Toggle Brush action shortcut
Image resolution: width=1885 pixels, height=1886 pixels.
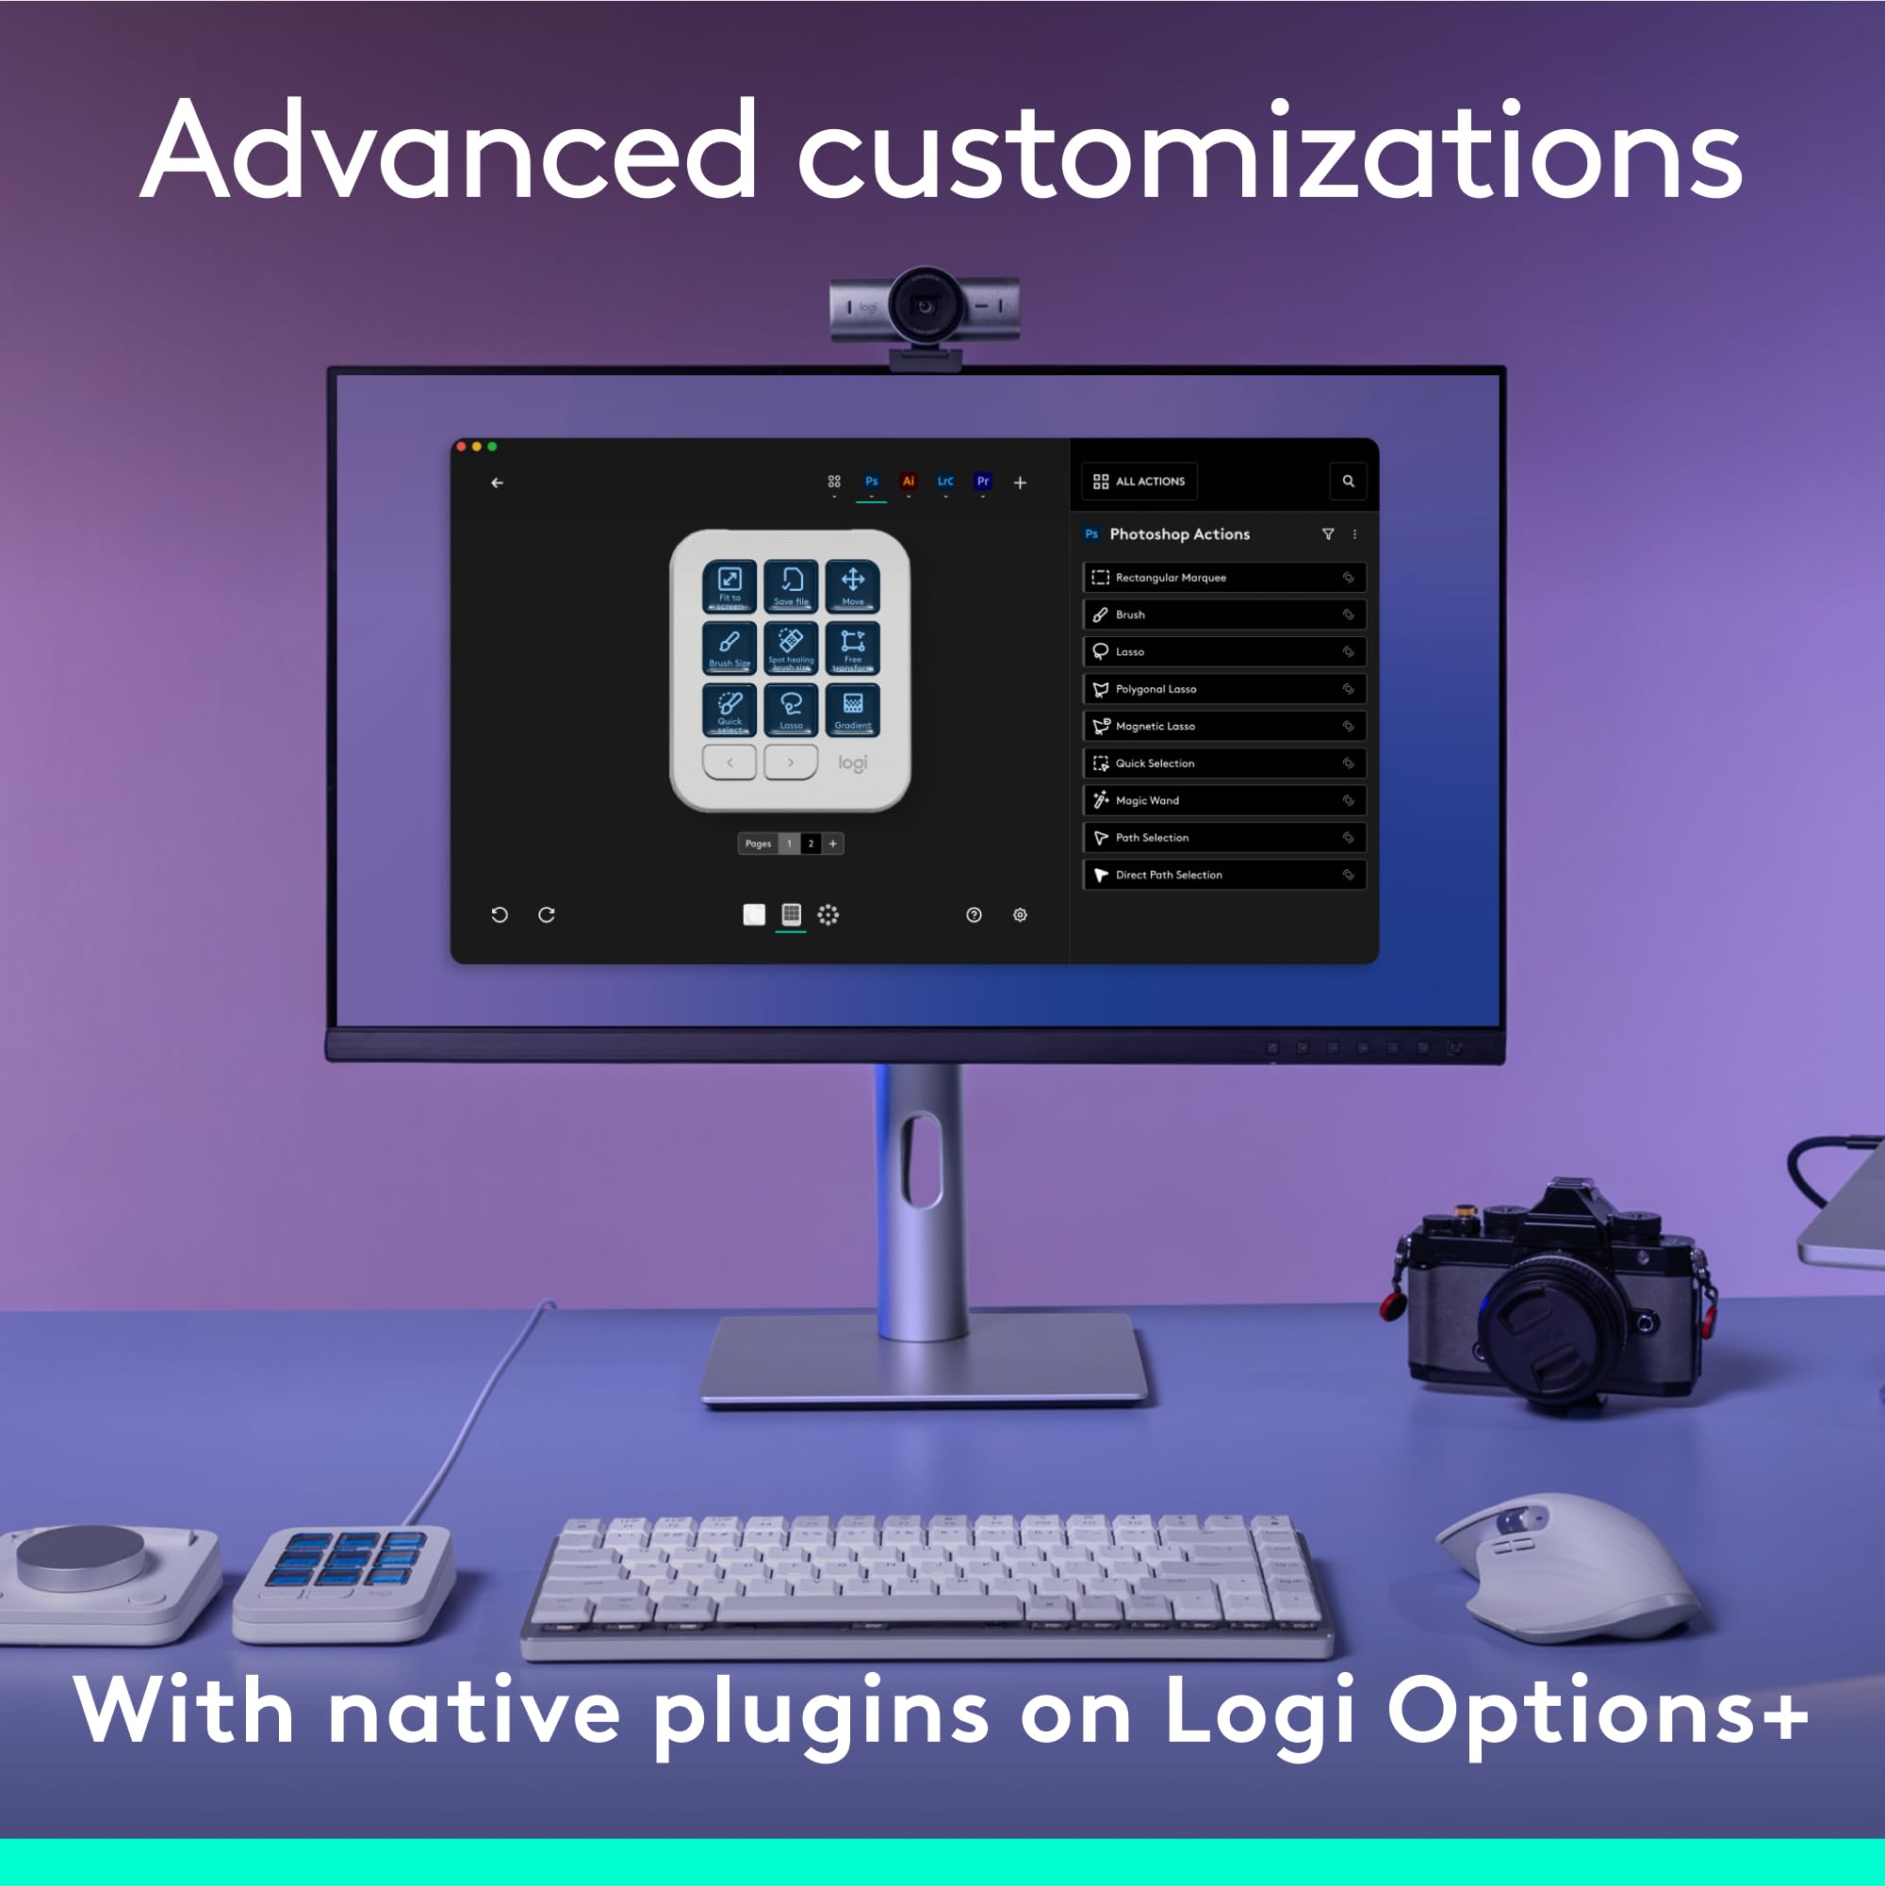[x=1350, y=615]
